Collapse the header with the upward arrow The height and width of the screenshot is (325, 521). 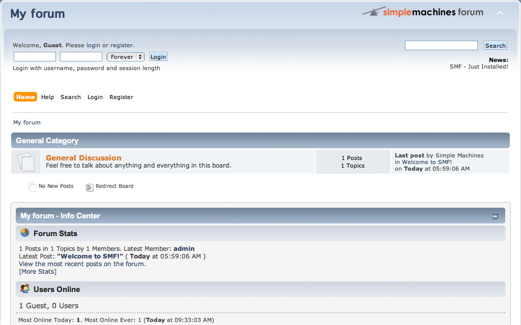click(499, 13)
